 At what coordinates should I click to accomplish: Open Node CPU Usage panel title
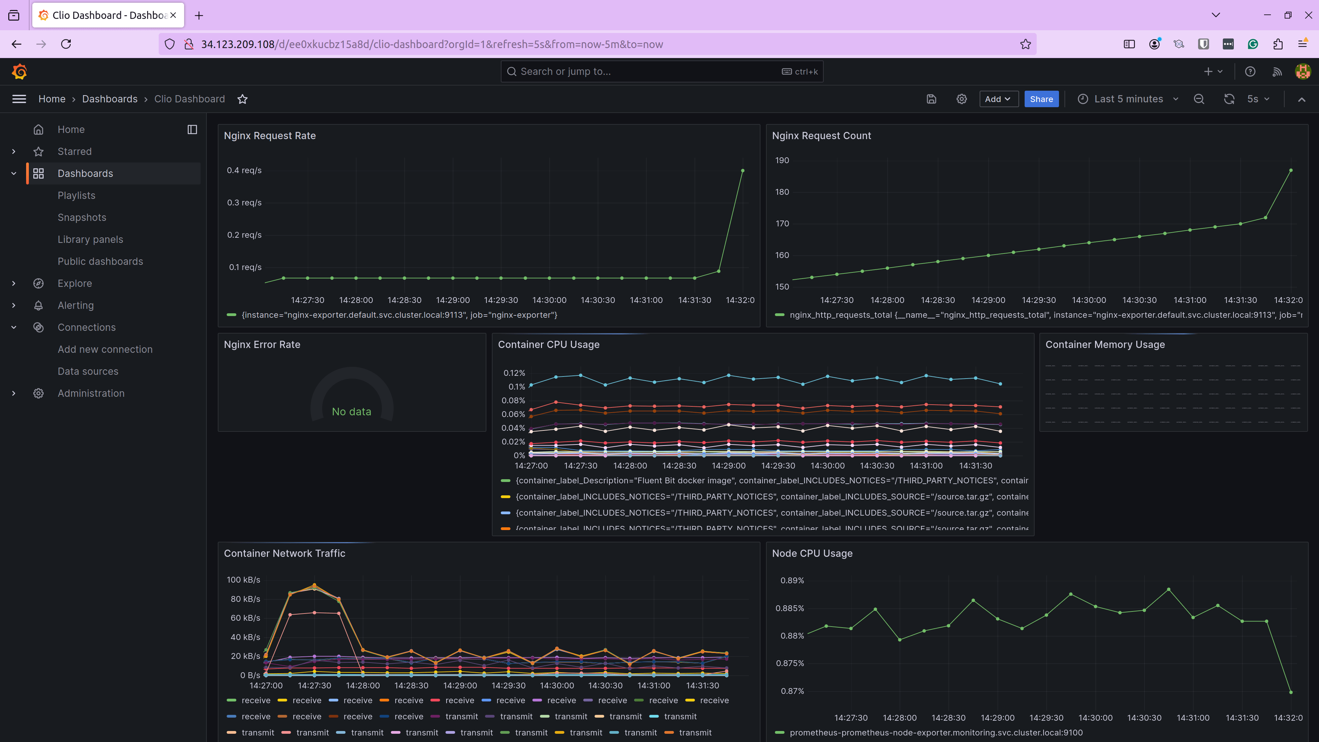tap(812, 553)
